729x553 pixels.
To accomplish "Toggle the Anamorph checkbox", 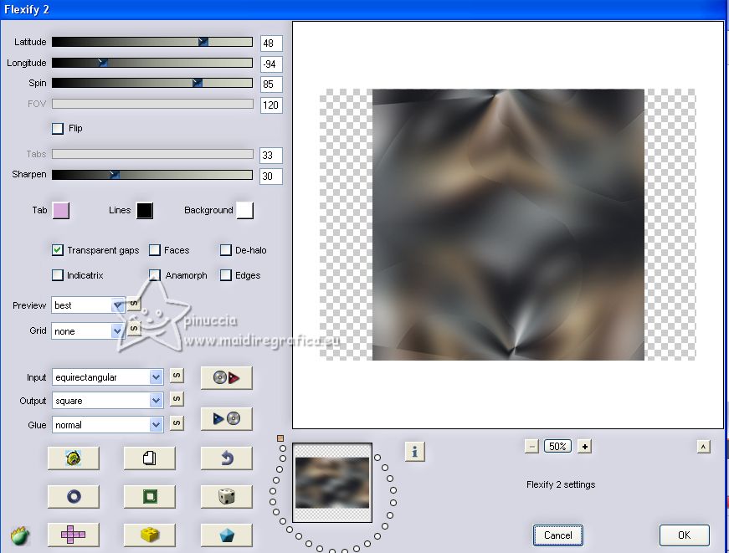I will pos(155,275).
